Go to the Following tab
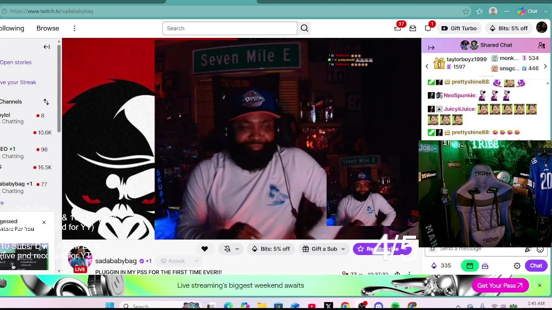Image resolution: width=552 pixels, height=310 pixels. click(x=12, y=28)
